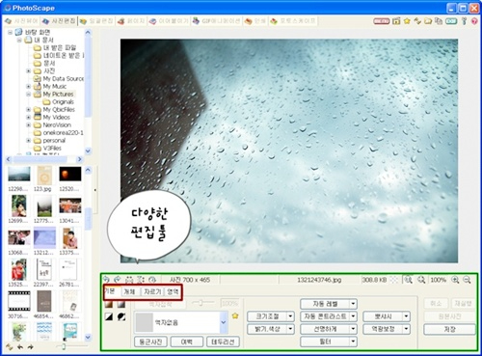Image resolution: width=482 pixels, height=356 pixels.
Task: Click the zoom 1:1 magnifier icon
Action: coord(409,280)
